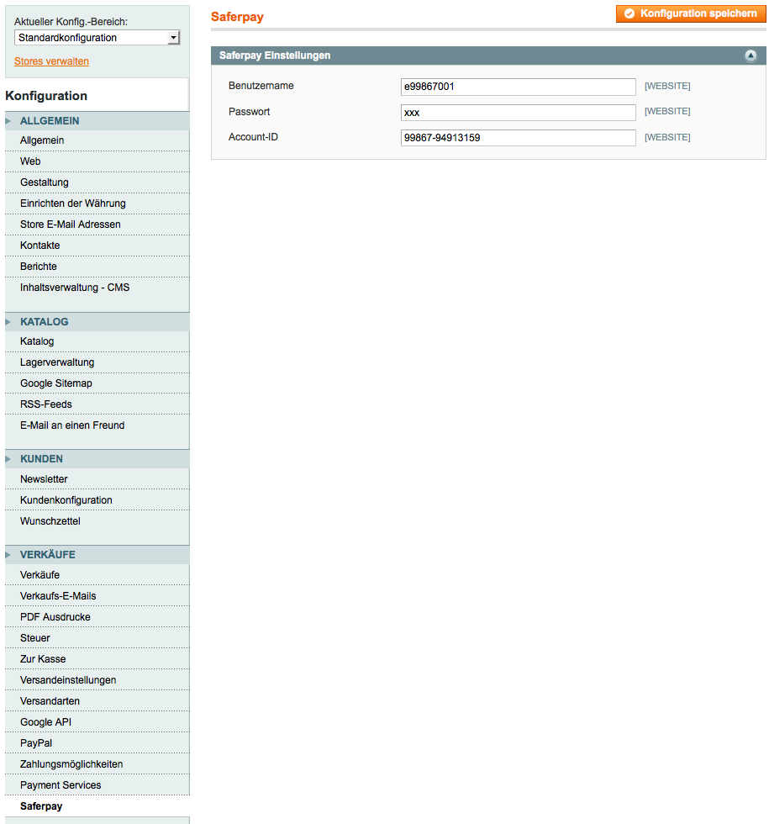This screenshot has width=769, height=824.
Task: Open the Web configuration tab
Action: pos(30,161)
